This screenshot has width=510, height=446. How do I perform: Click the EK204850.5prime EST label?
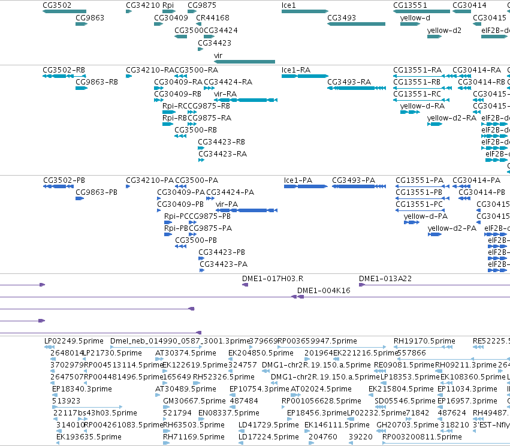click(261, 353)
